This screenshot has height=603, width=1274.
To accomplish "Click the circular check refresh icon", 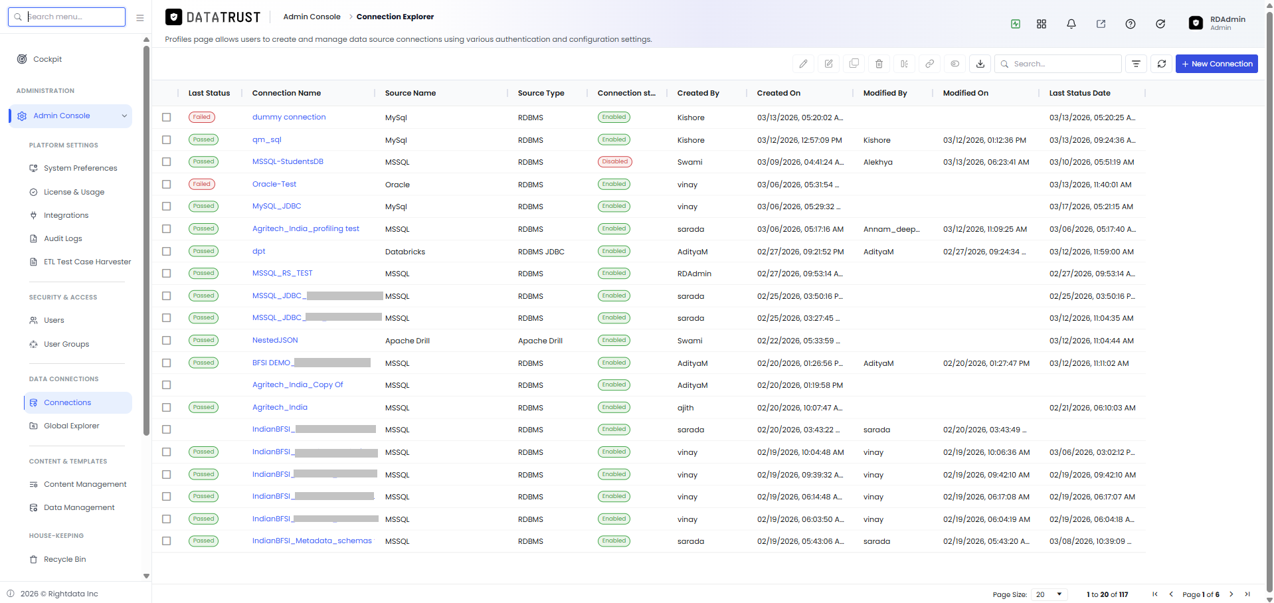I will coord(1160,24).
